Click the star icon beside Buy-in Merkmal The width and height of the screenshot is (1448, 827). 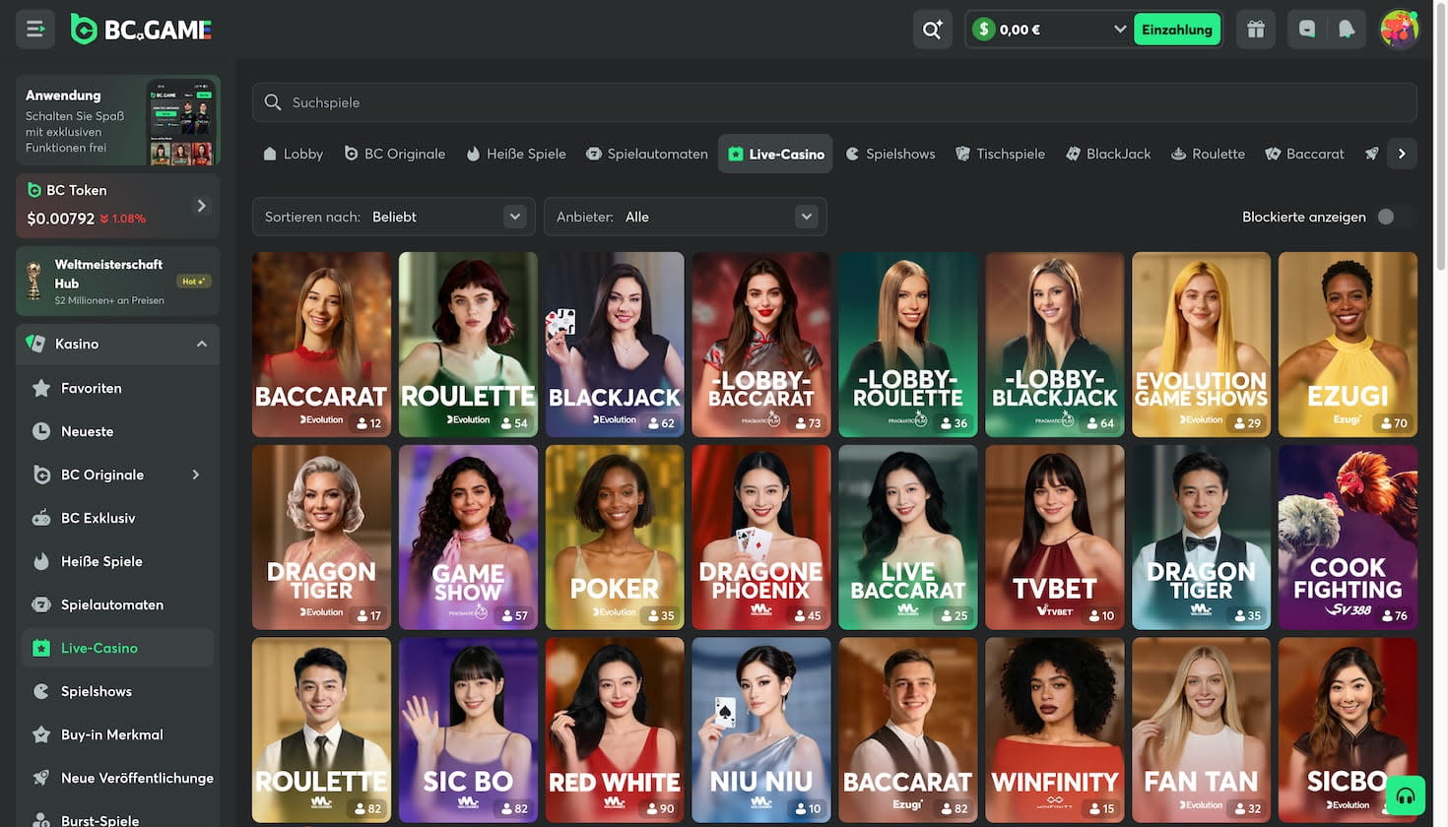point(41,734)
